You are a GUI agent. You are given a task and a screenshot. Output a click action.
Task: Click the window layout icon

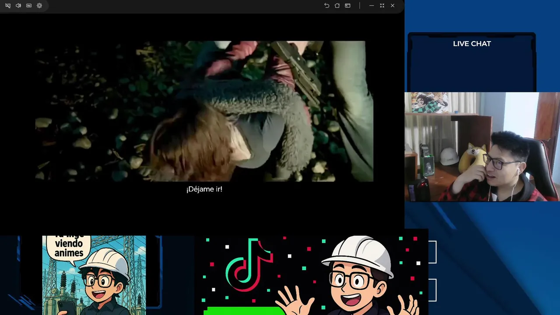pyautogui.click(x=347, y=6)
